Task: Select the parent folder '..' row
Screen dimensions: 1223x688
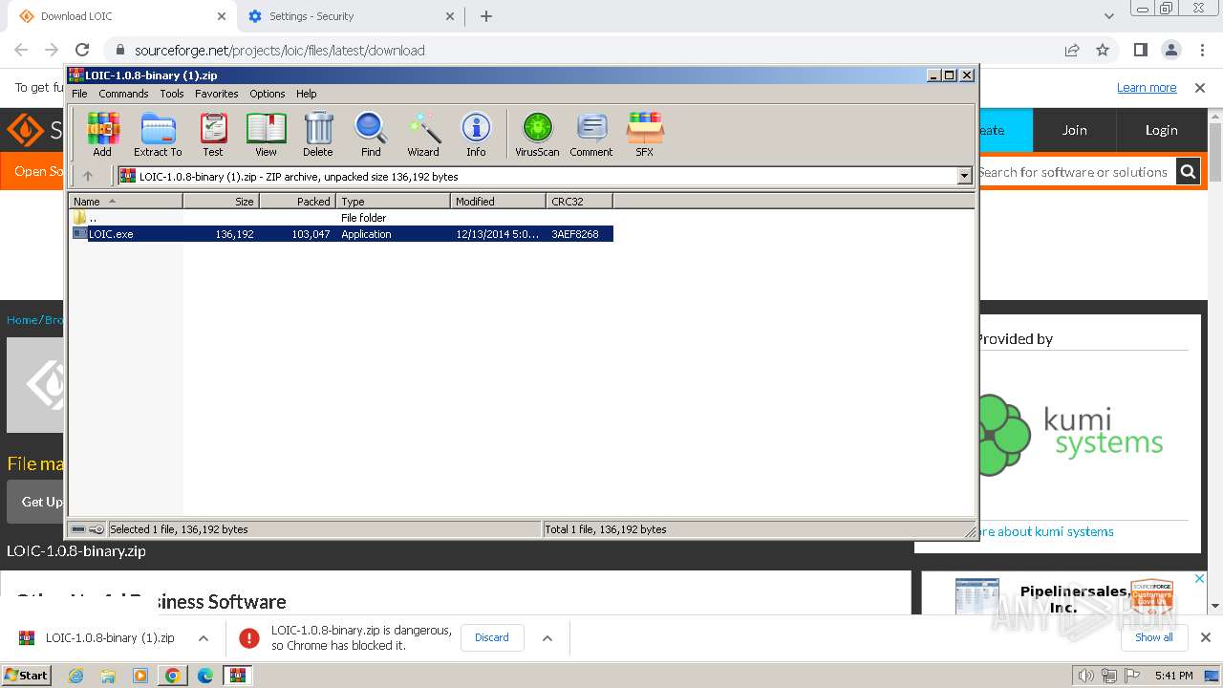Action: click(342, 218)
